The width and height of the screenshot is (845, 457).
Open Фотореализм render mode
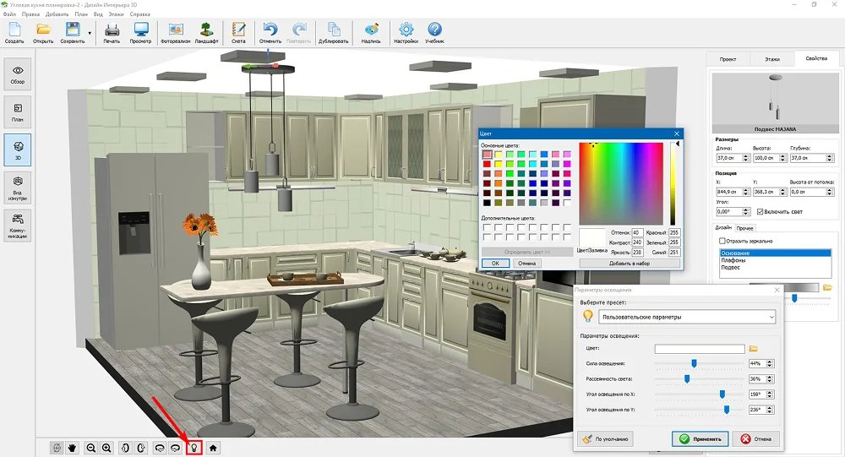pos(177,32)
